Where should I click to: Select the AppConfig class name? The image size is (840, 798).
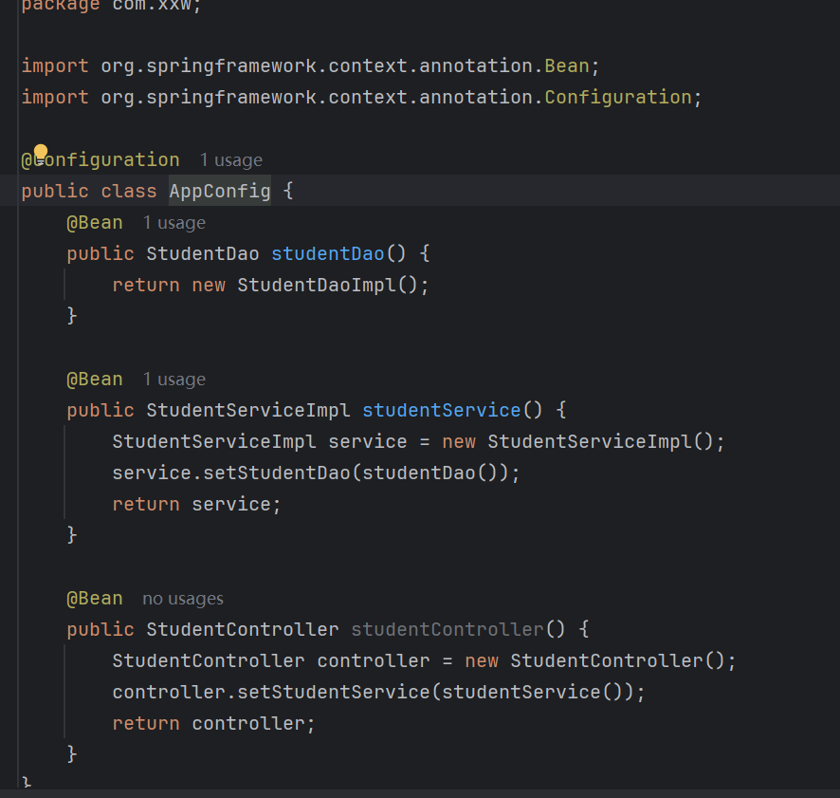[220, 191]
